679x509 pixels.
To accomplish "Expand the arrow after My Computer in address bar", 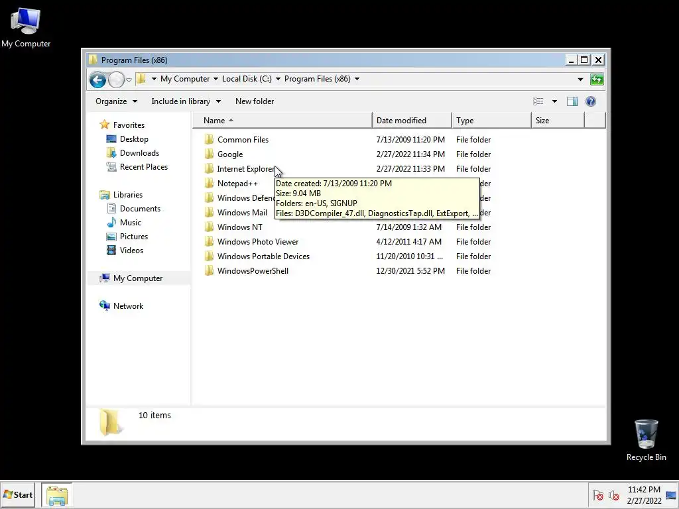I will coord(216,80).
